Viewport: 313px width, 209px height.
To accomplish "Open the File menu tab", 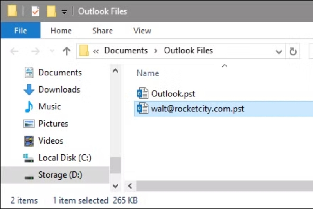I will click(20, 31).
